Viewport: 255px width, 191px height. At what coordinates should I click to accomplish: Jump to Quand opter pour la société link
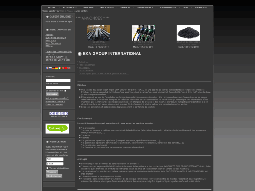pyautogui.click(x=103, y=73)
